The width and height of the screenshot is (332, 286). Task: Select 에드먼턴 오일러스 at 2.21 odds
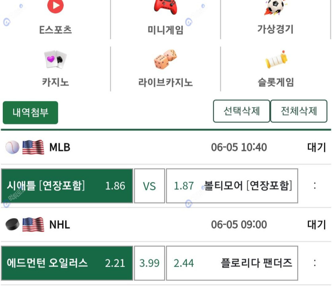coord(67,263)
